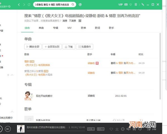Go back with the left arrow
Screen dimensions: 167x134
tap(19, 4)
